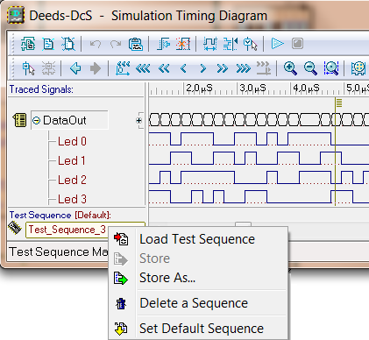Image resolution: width=369 pixels, height=340 pixels.
Task: Click the undo arrow in the toolbar
Action: tap(96, 44)
